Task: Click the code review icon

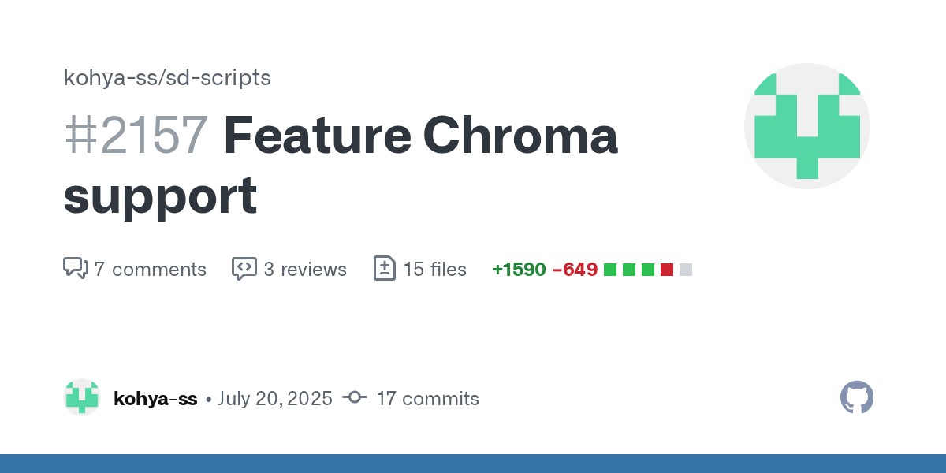Action: pos(244,268)
